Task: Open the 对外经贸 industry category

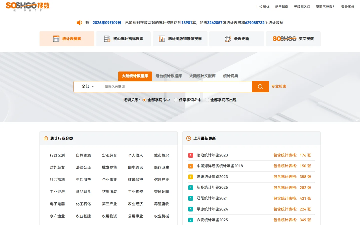Action: click(57, 167)
